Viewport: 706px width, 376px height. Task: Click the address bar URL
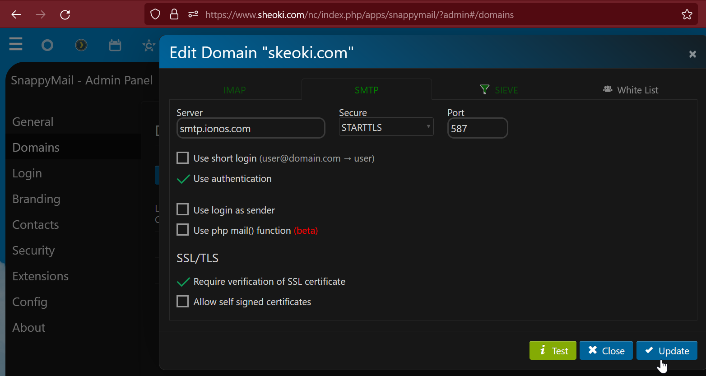click(359, 14)
